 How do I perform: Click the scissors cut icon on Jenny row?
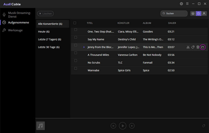coord(188,47)
